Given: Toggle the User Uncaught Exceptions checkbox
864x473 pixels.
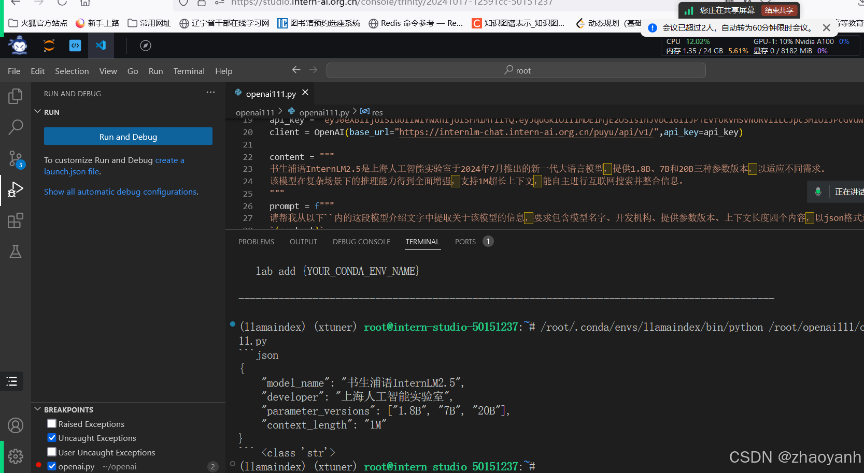Looking at the screenshot, I should pos(51,452).
